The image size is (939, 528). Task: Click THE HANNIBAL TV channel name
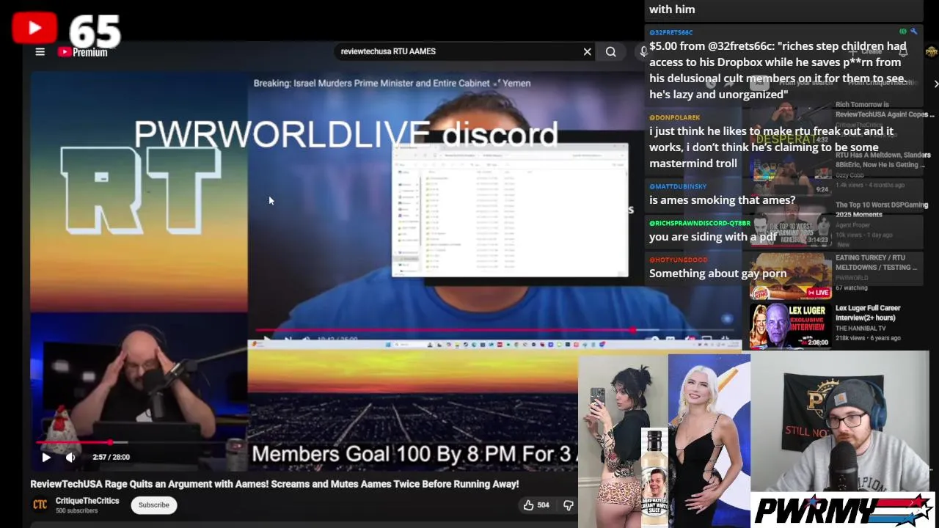pyautogui.click(x=859, y=328)
